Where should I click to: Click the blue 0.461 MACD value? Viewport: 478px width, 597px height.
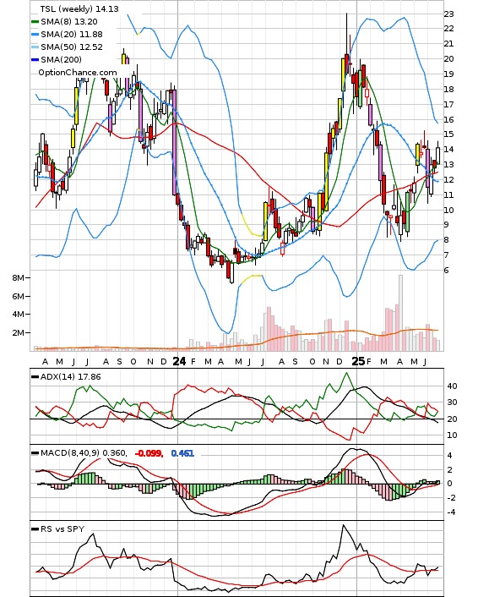(182, 453)
